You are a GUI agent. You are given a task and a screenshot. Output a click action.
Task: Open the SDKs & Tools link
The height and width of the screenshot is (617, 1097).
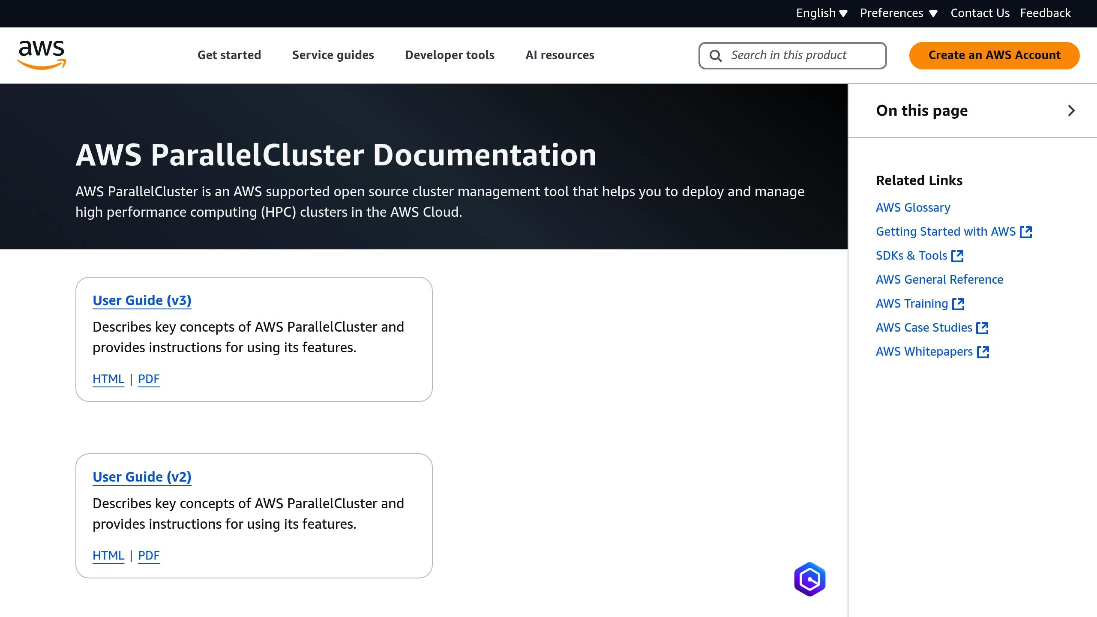[x=911, y=255]
